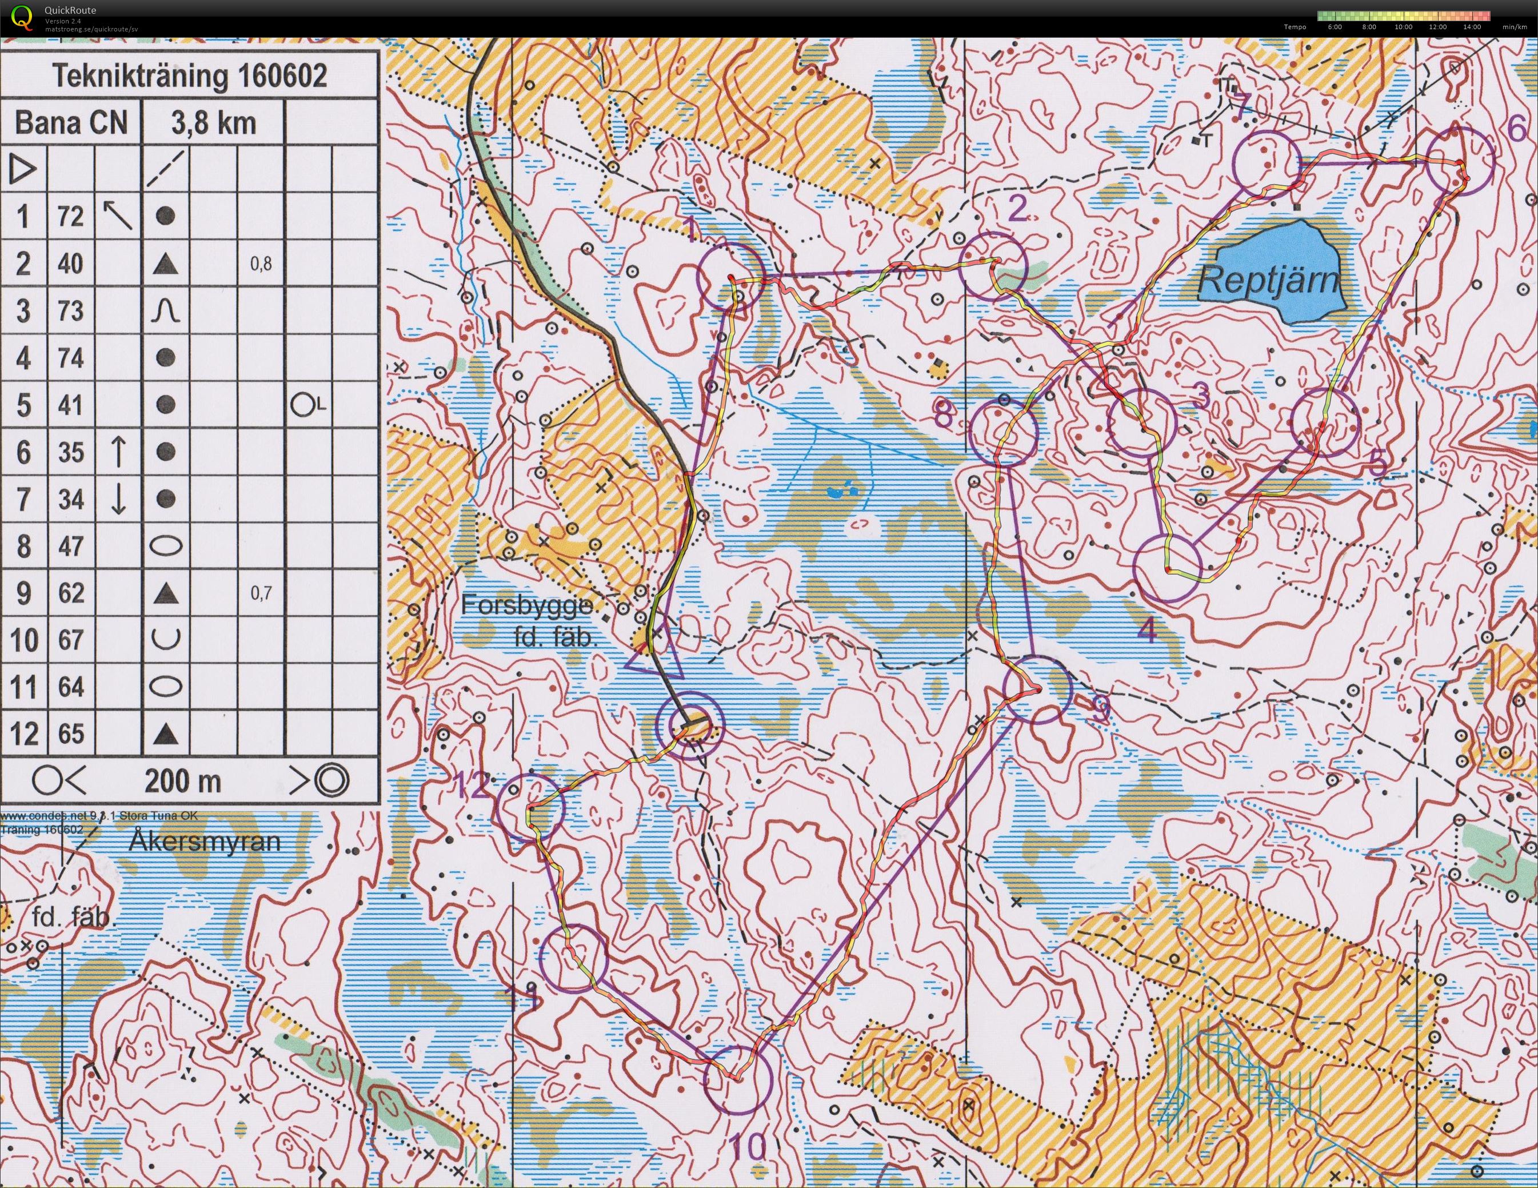Click the Teknikträning 160602 title cell
Screen dimensions: 1538x1188
[190, 76]
